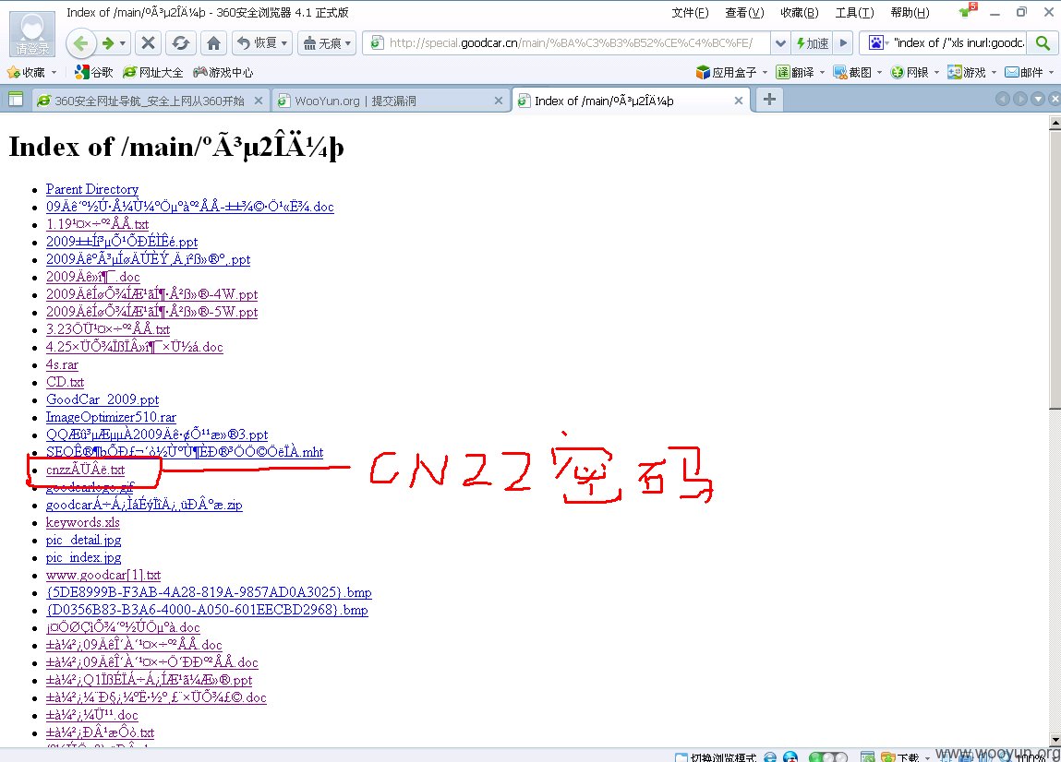Click the 下载 download status item
Screen dimensions: 1061x762
coord(900,757)
